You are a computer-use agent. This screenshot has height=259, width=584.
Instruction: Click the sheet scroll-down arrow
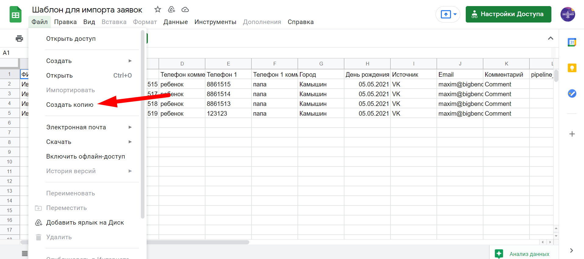(556, 236)
